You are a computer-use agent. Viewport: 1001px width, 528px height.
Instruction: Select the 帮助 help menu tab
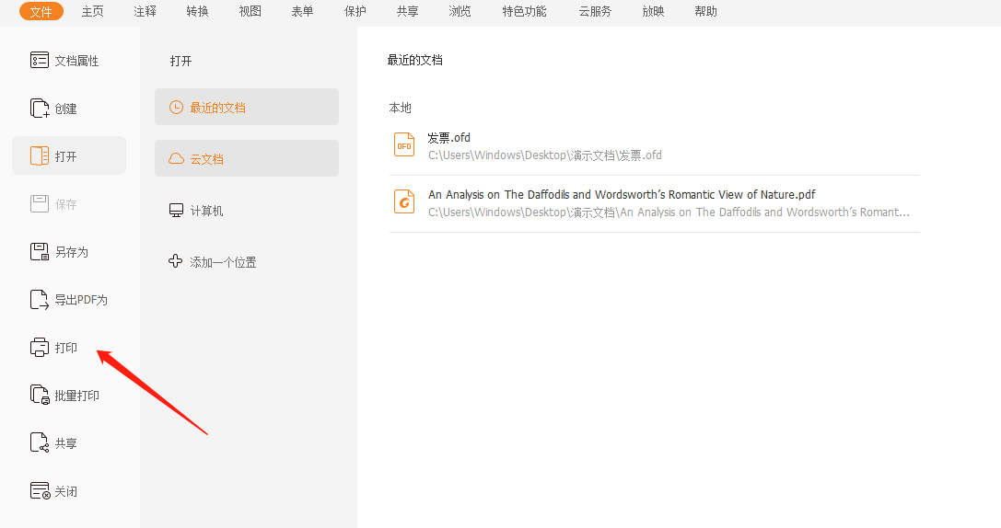pos(705,11)
